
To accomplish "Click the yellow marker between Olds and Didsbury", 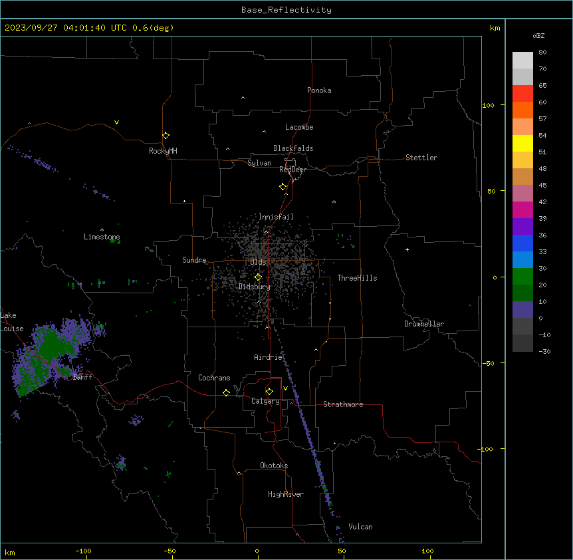I will (258, 277).
